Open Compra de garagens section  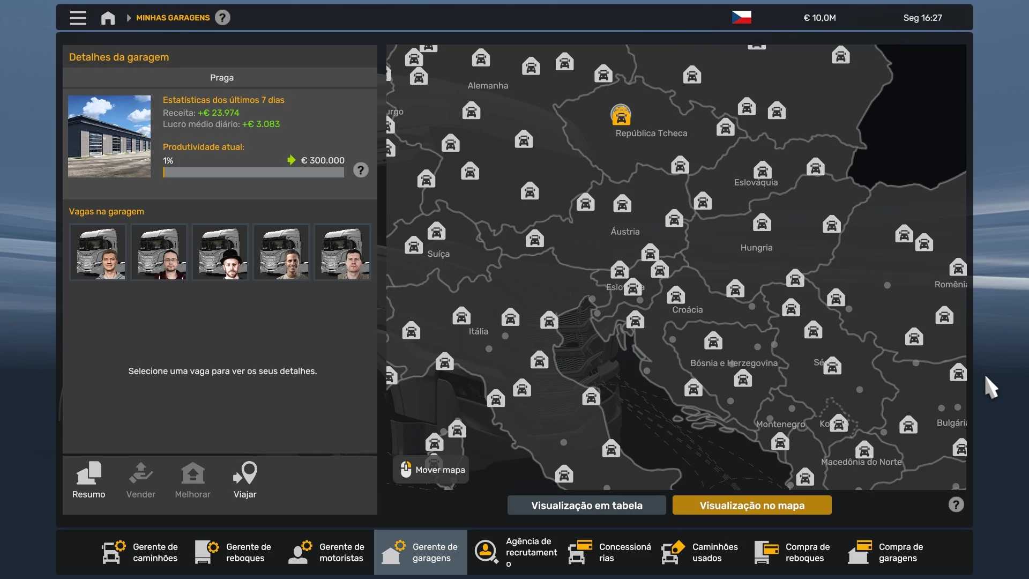tap(886, 552)
